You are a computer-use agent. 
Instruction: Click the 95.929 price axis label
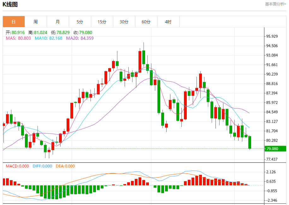[272, 36]
